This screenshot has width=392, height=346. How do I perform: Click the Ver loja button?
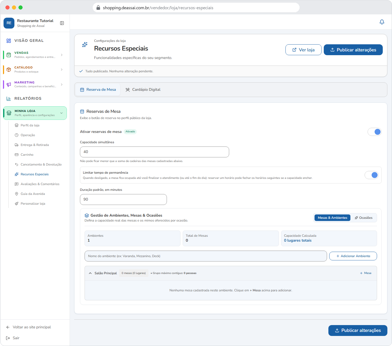303,50
